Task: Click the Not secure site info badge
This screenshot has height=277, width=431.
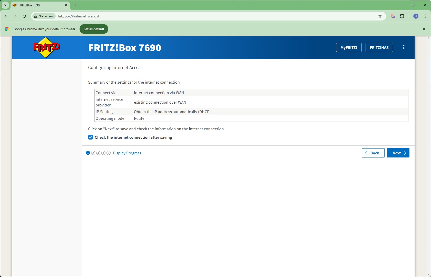Action: (x=44, y=16)
